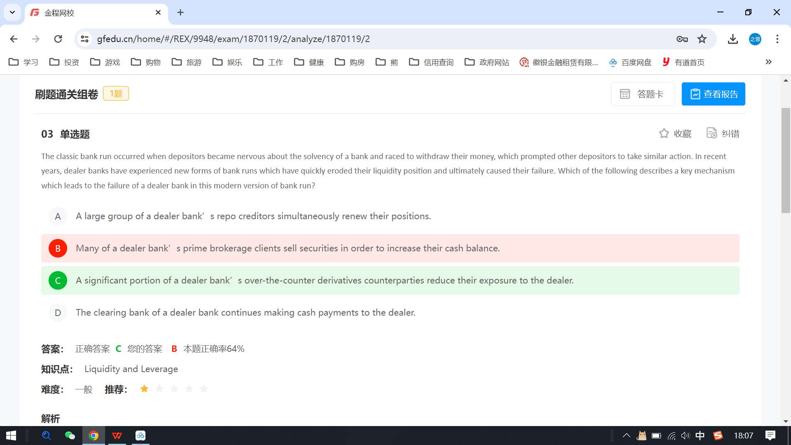Open the 答题卡 answer sheet
The height and width of the screenshot is (445, 791).
pyautogui.click(x=642, y=94)
